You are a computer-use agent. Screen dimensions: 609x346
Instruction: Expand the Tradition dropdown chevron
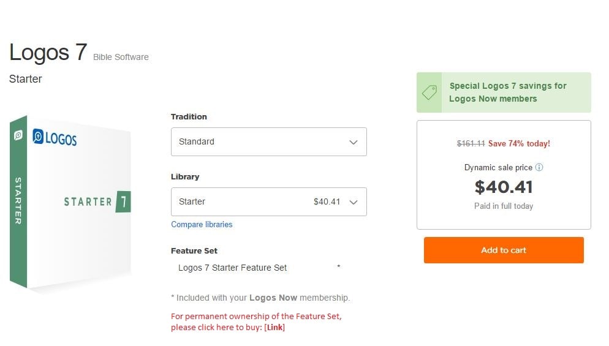(x=353, y=142)
